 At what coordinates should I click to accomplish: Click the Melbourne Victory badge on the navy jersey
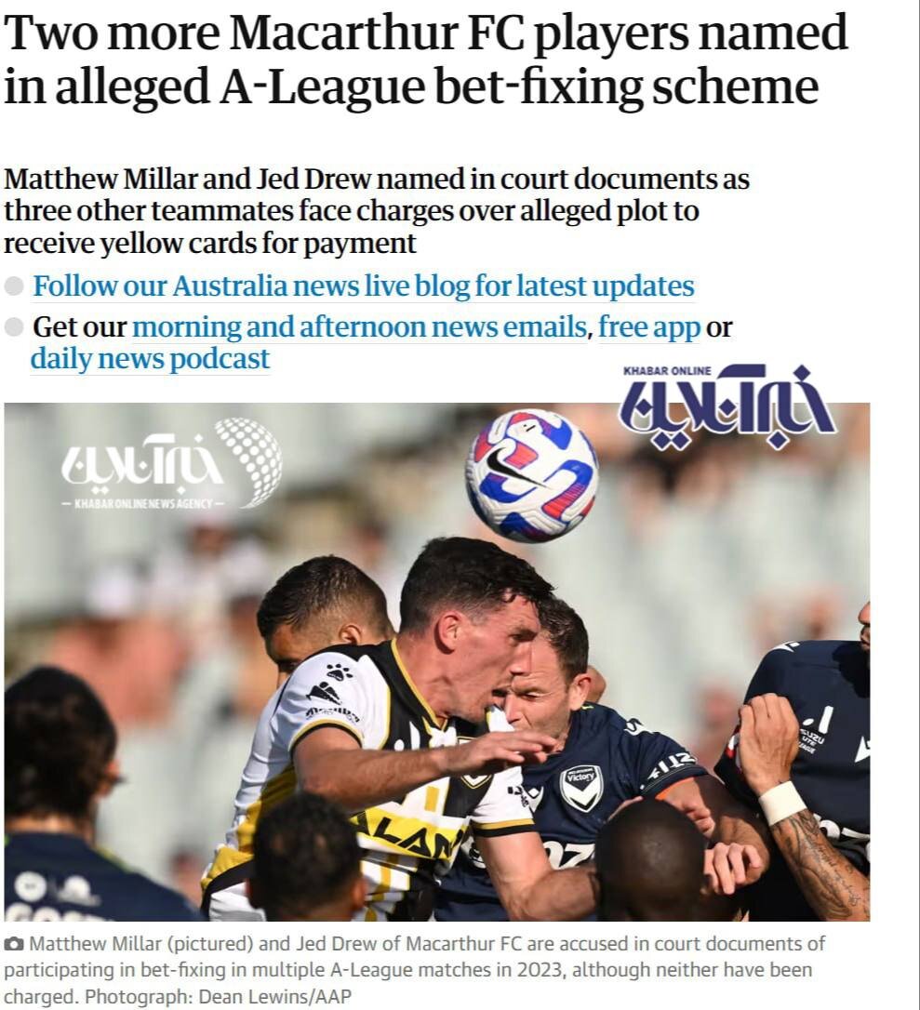[x=581, y=788]
